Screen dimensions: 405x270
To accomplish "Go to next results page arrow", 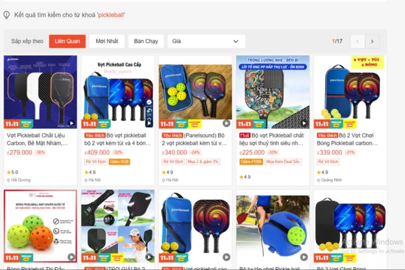I will 372,41.
